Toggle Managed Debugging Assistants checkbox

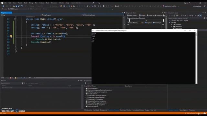point(87,103)
